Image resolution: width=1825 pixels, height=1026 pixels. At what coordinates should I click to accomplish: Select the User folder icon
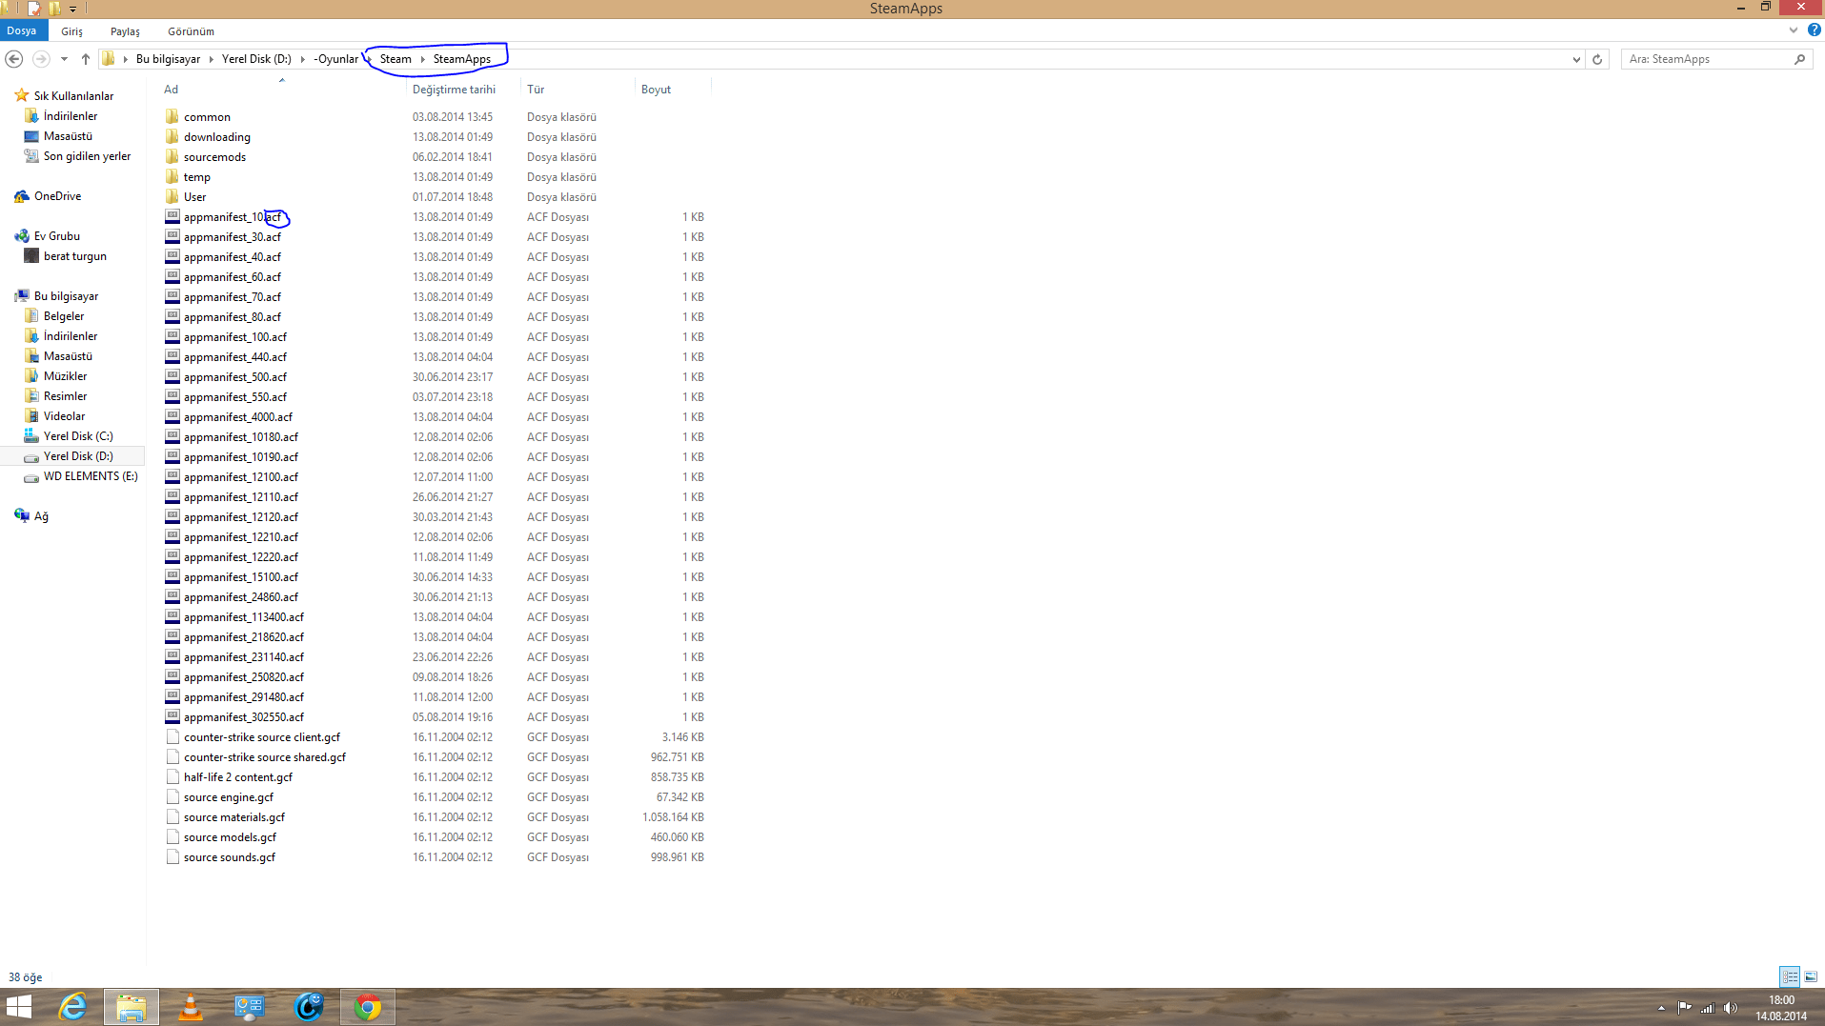(172, 196)
